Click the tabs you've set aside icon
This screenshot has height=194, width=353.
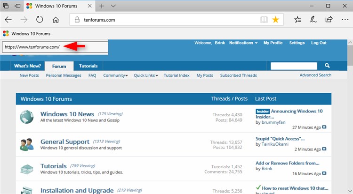[6, 6]
